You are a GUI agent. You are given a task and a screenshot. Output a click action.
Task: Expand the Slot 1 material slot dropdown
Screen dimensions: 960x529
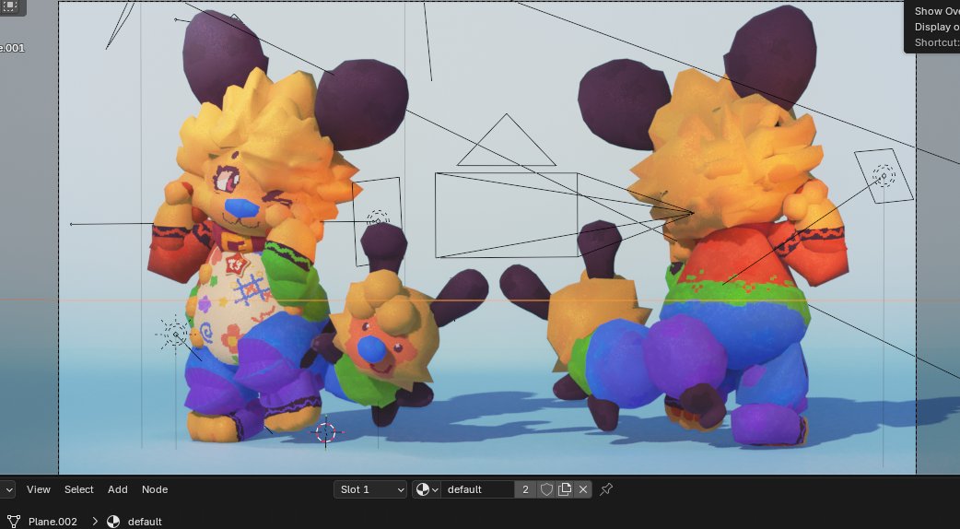point(370,489)
